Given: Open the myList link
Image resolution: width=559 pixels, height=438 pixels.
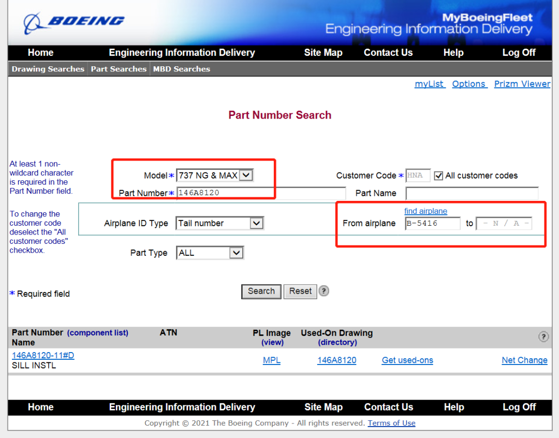Looking at the screenshot, I should [x=430, y=84].
